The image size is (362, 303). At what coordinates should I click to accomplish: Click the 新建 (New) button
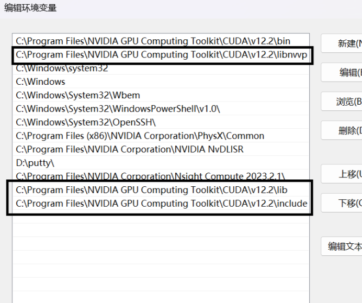point(342,43)
